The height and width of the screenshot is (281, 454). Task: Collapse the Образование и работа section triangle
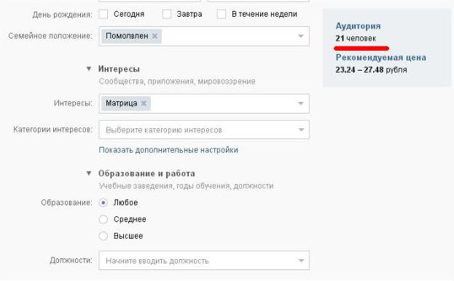(x=89, y=173)
